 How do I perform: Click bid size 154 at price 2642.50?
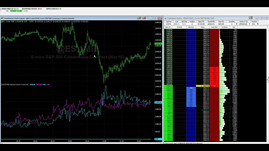pos(191,88)
